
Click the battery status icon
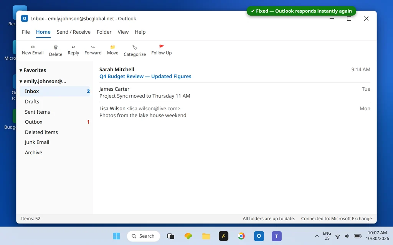point(358,236)
